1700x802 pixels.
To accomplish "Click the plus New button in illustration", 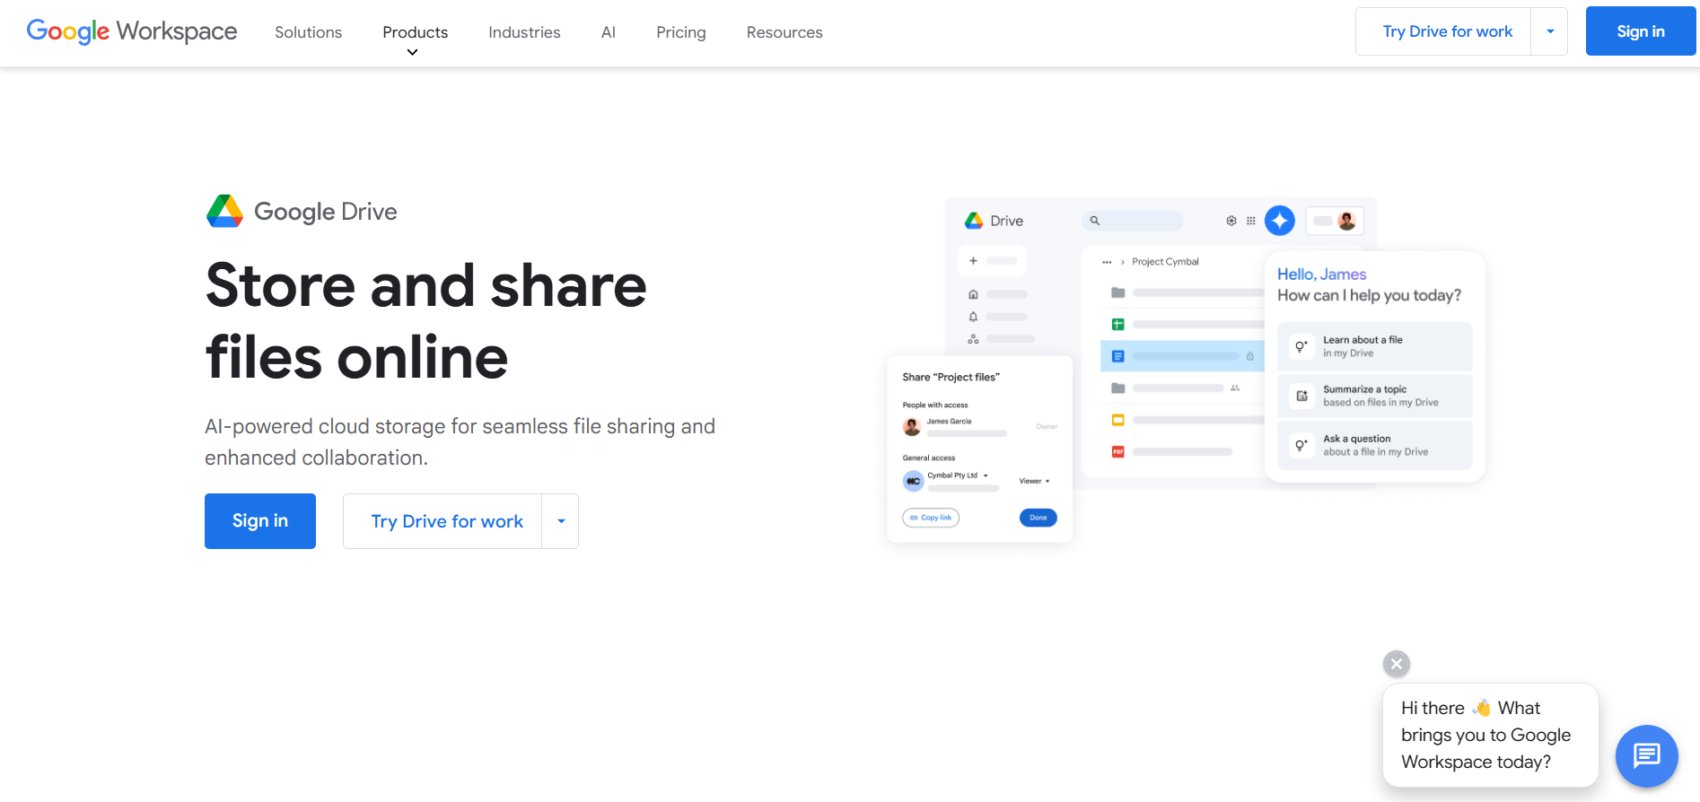I will (992, 261).
